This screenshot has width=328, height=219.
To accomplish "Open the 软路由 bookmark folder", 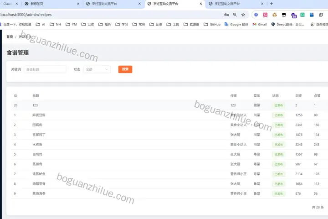I will (191, 24).
